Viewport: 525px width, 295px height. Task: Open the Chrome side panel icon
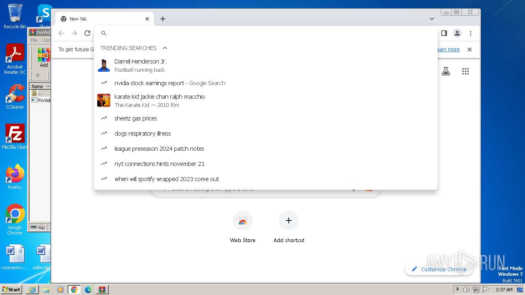pyautogui.click(x=444, y=33)
